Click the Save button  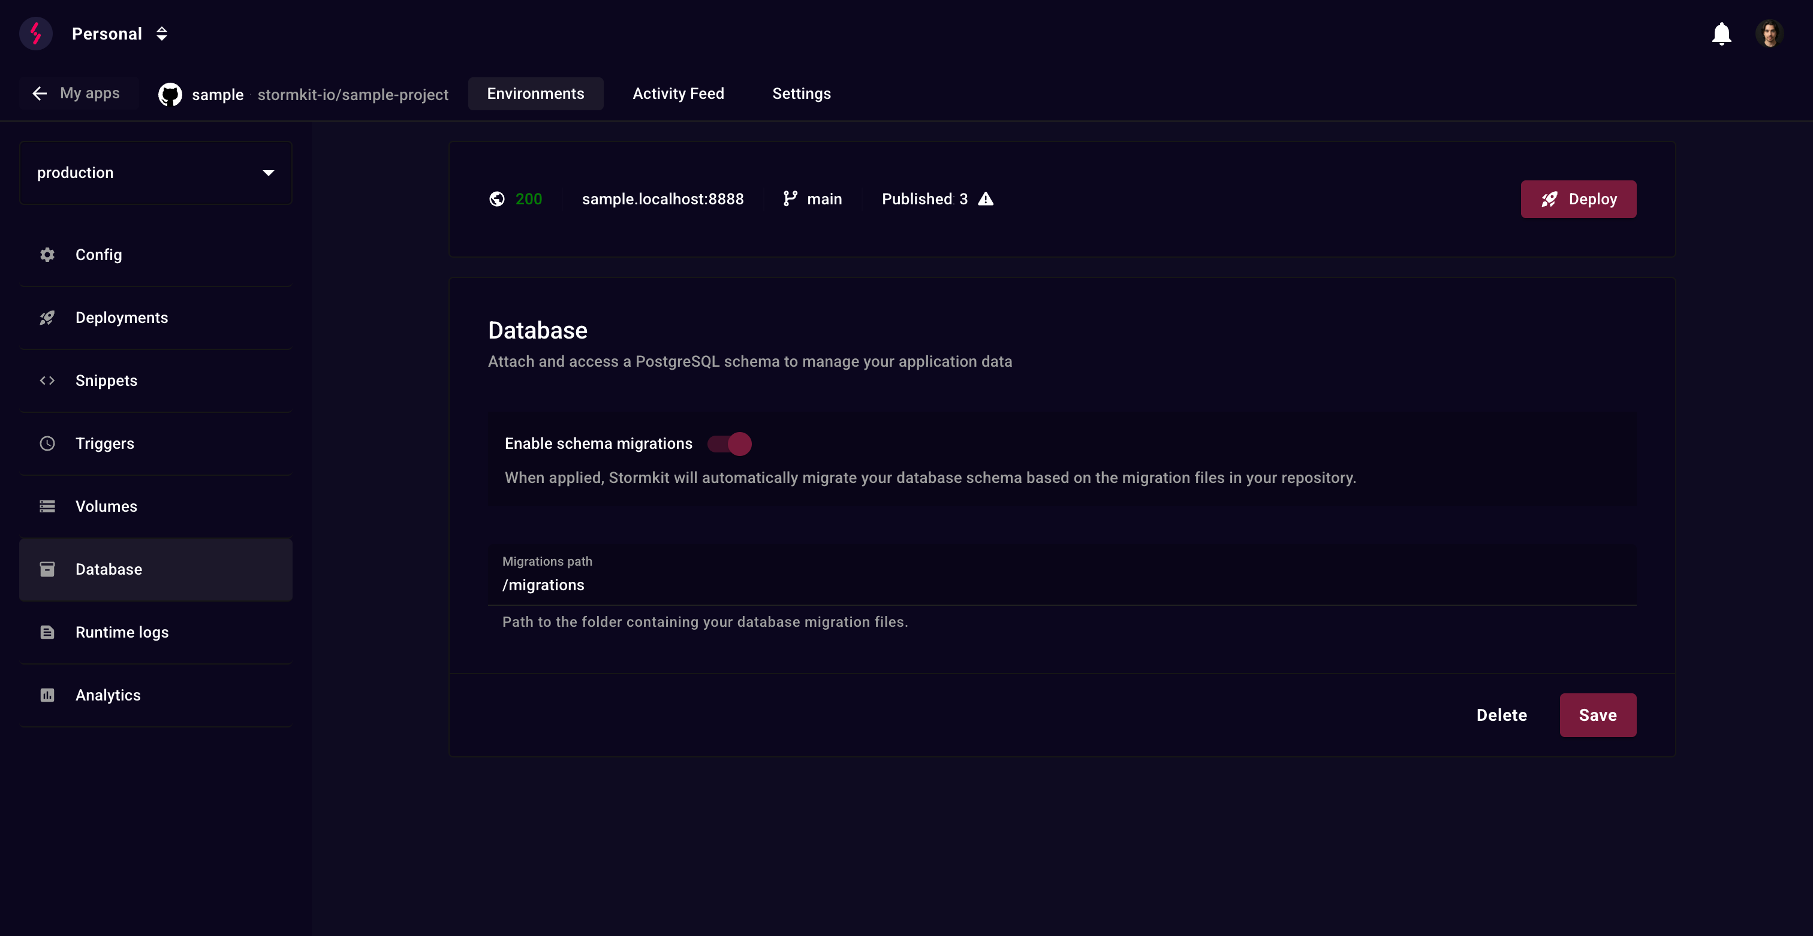[1597, 715]
